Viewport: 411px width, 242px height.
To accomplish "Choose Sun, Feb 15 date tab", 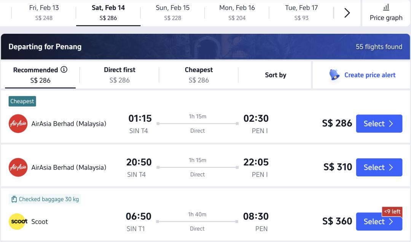I will point(172,13).
